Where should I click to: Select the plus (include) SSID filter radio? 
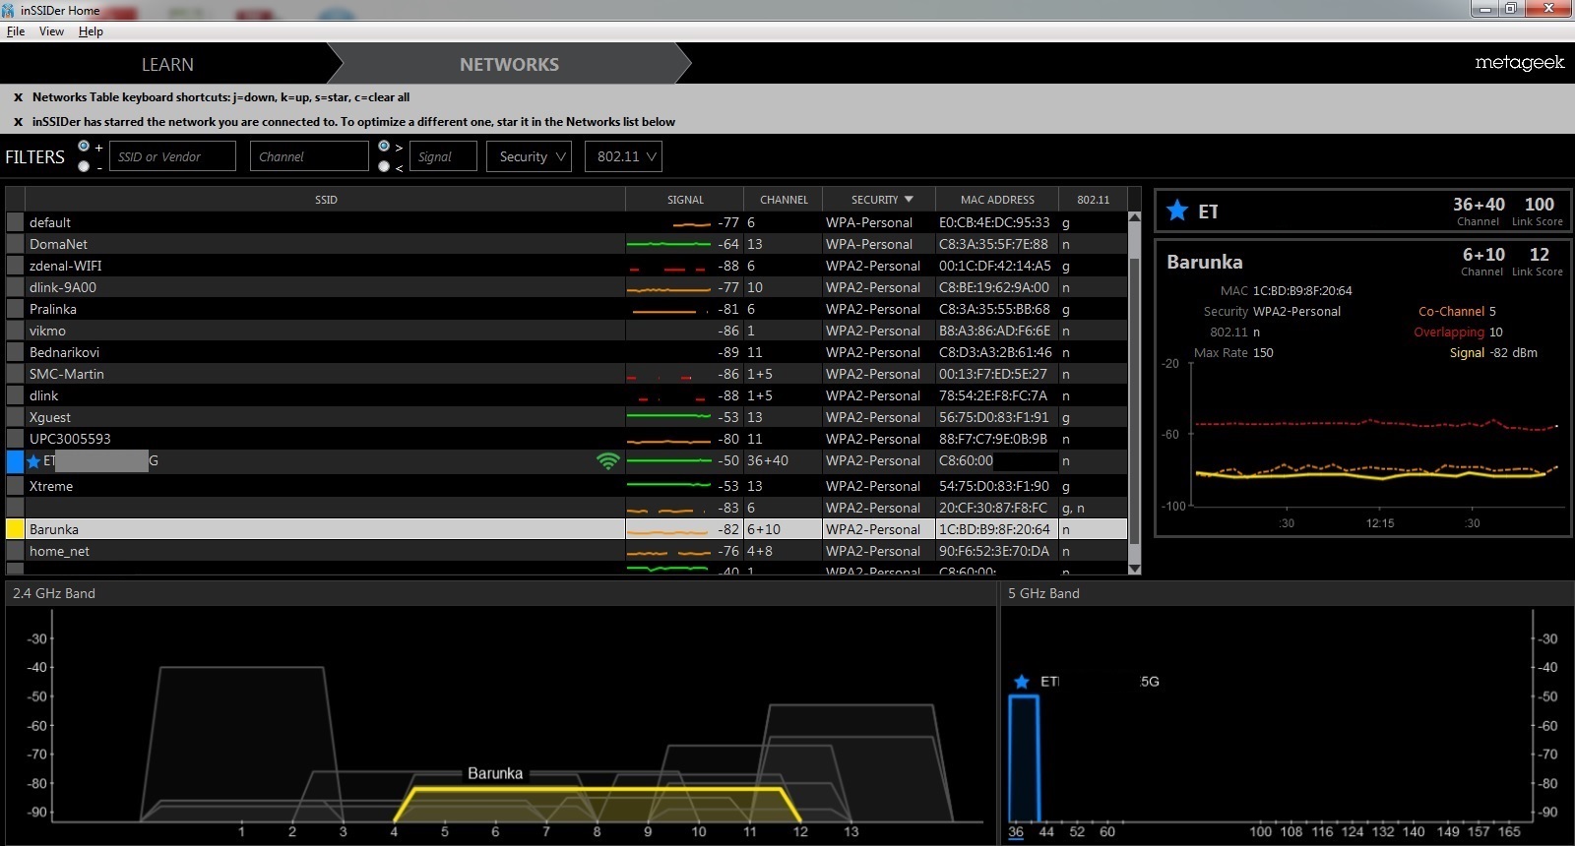(84, 147)
